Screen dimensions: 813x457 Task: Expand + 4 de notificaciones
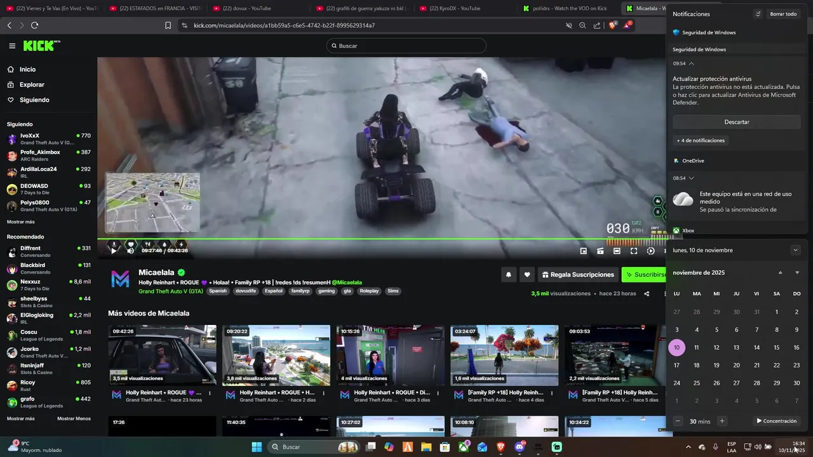(x=701, y=140)
